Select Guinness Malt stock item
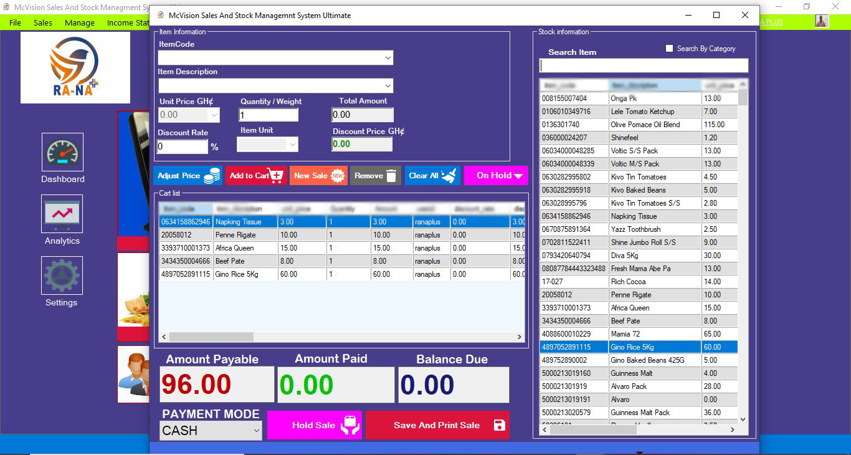851x455 pixels. click(639, 373)
